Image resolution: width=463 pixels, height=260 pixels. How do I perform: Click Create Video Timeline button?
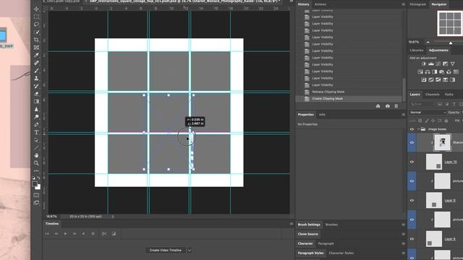166,251
